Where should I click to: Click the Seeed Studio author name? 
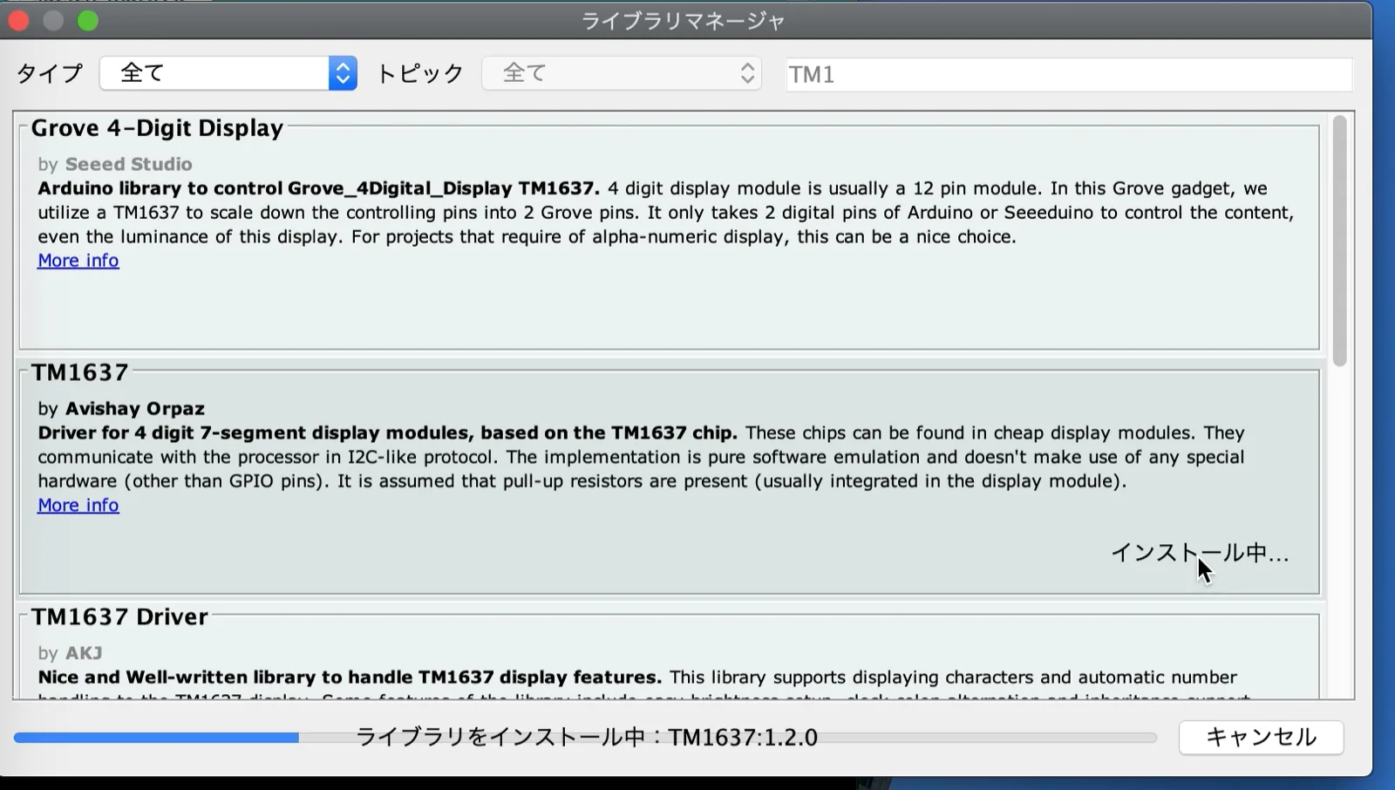(129, 164)
